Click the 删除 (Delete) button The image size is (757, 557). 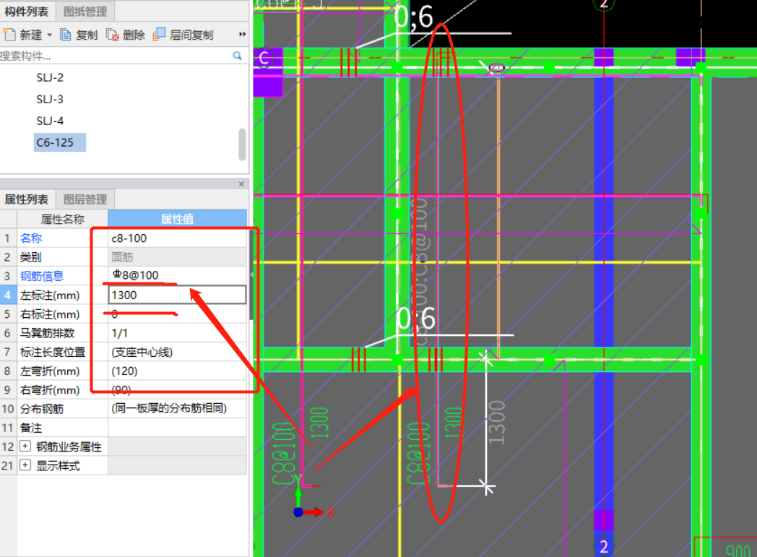(x=126, y=35)
